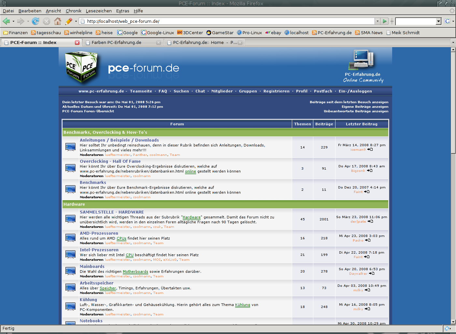Image resolution: width=456 pixels, height=334 pixels.
Task: Click the Stop loading icon
Action: pos(47,21)
